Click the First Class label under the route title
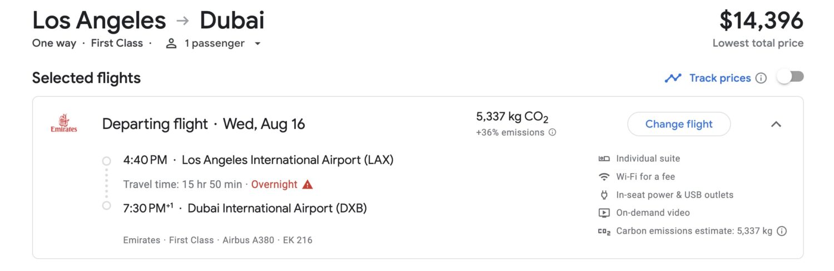 pos(117,43)
